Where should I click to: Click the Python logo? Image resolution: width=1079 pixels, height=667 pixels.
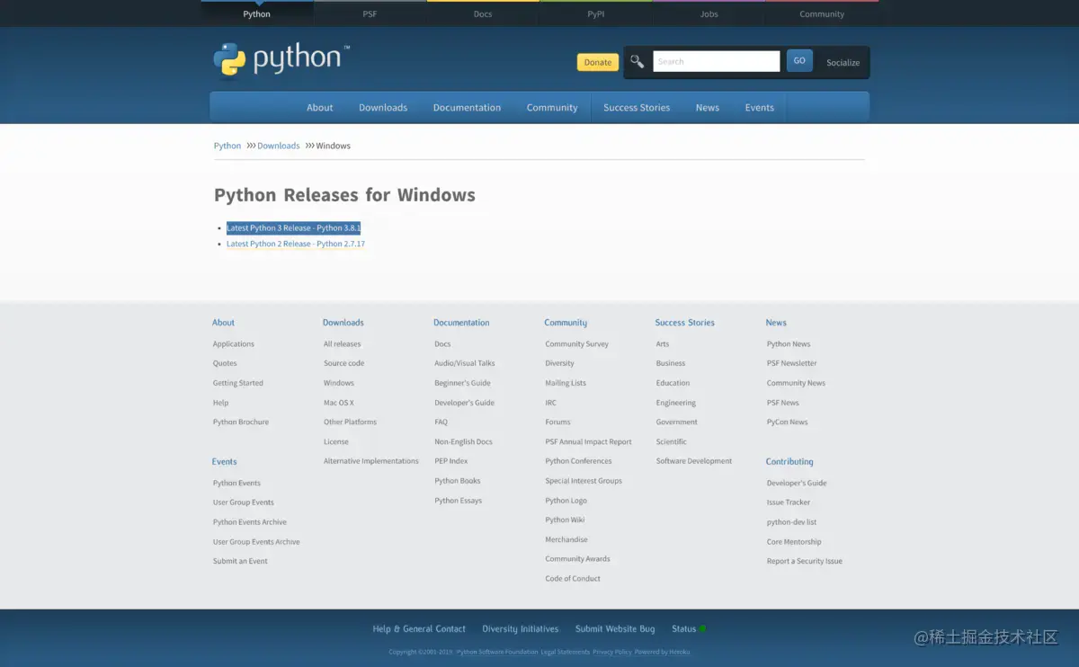click(281, 59)
